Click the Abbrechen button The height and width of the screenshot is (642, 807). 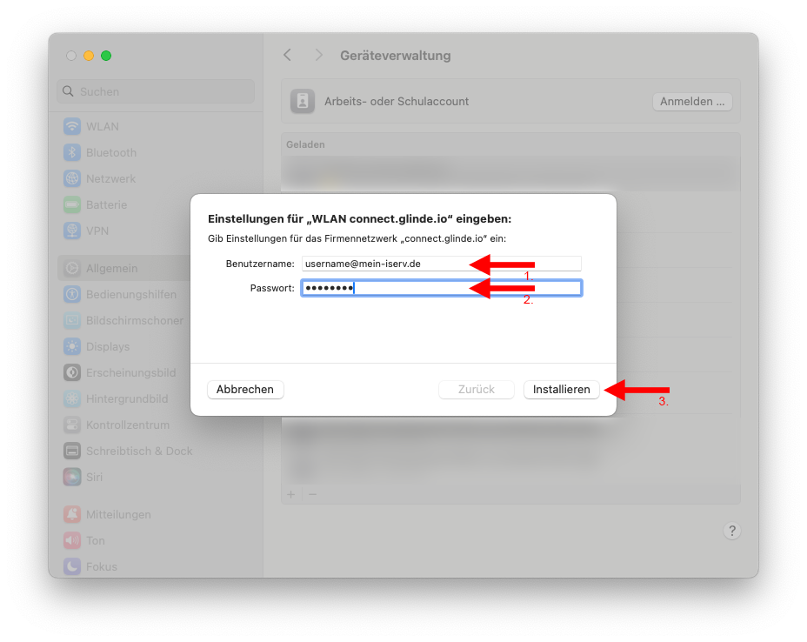click(245, 390)
